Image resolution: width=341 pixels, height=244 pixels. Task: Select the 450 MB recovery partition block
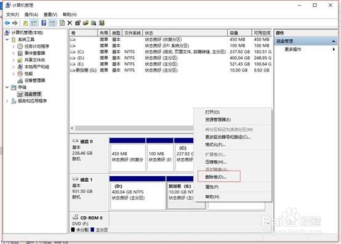[x=127, y=154]
